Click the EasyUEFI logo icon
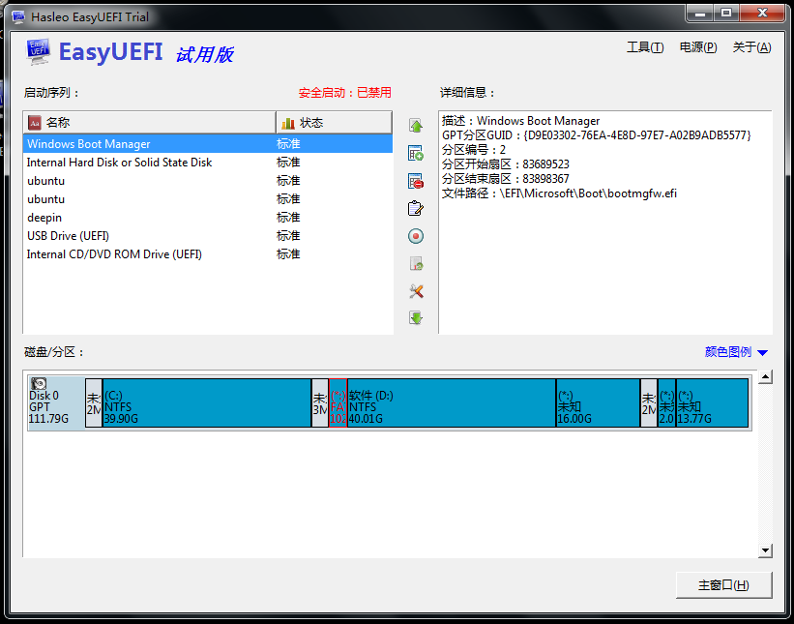 (38, 51)
